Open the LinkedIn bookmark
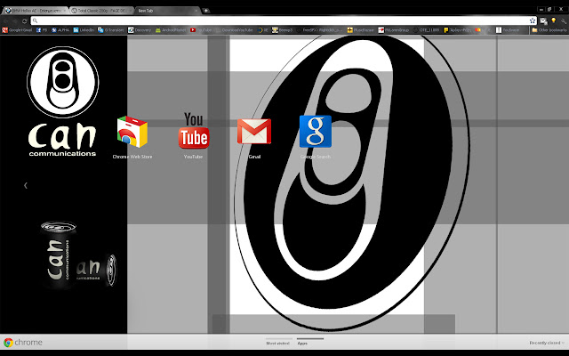This screenshot has width=569, height=356. click(84, 30)
